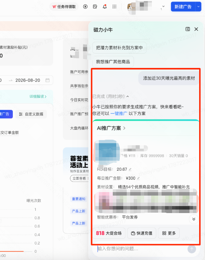The image size is (205, 260).
Task: Open the 任务待领取 task reminder
Action: pyautogui.click(x=64, y=7)
